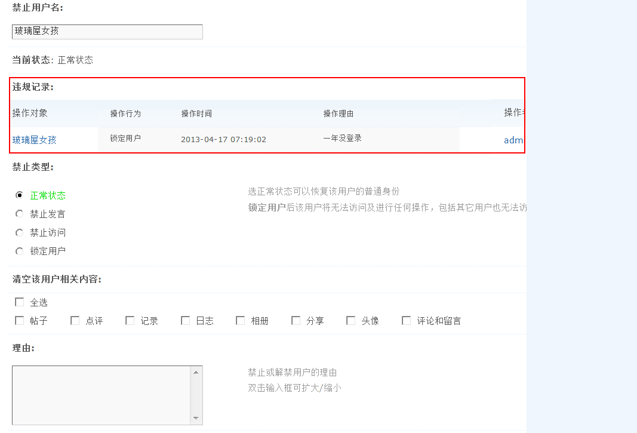Select the 禁止发言 radio button

point(19,213)
